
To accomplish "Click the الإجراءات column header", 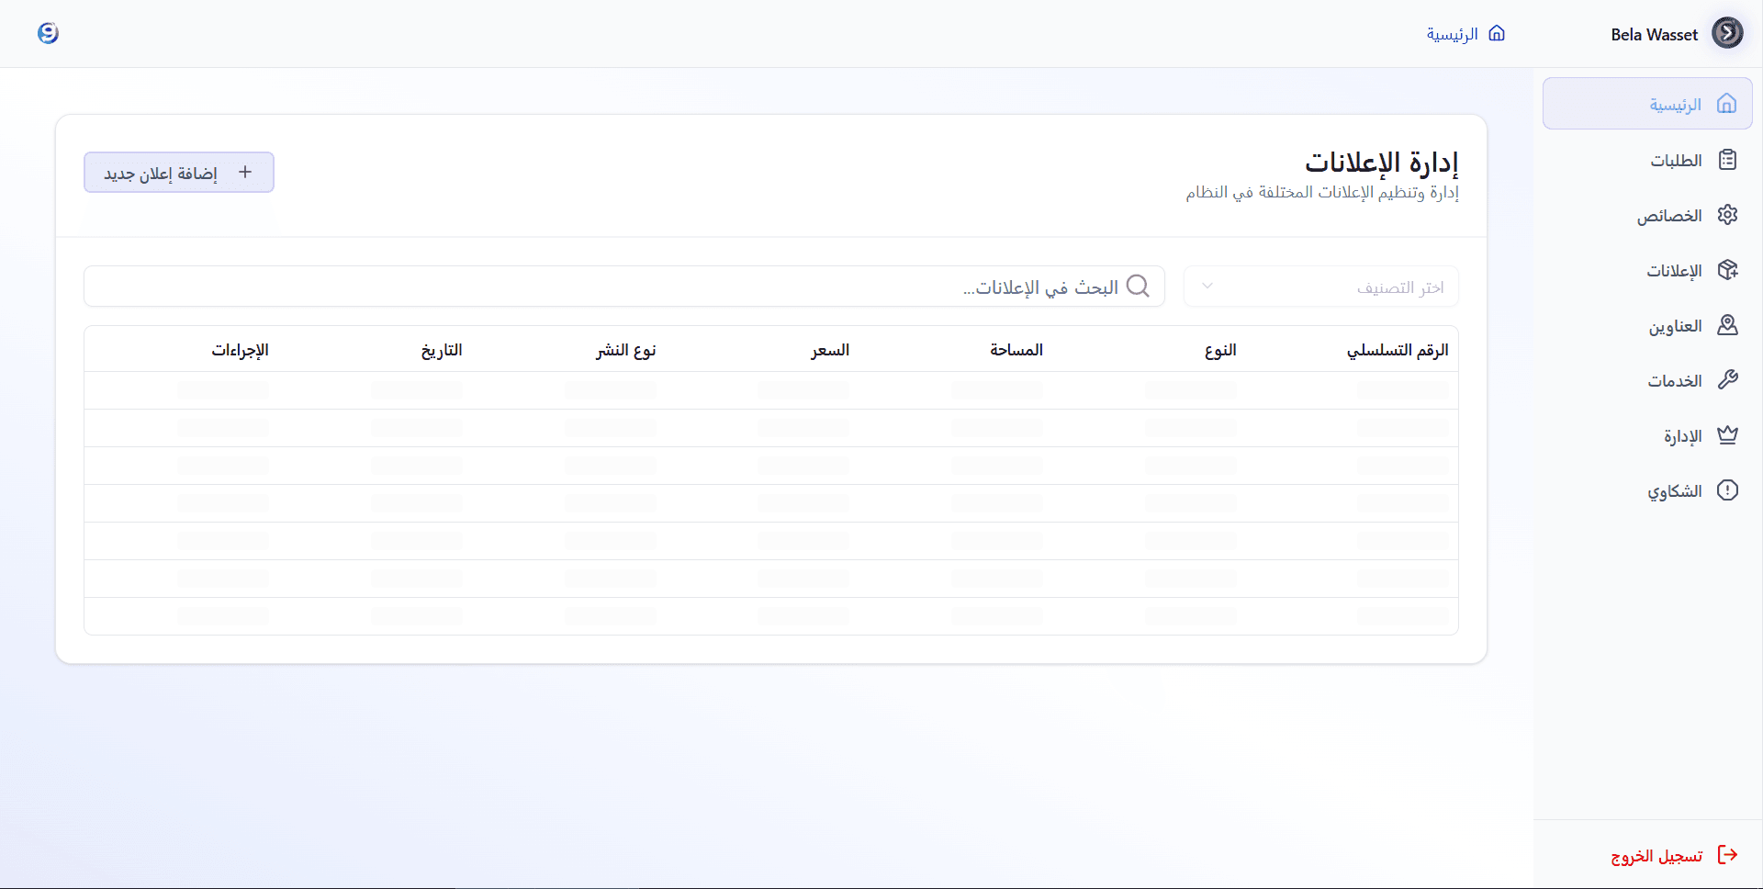I will [x=240, y=350].
